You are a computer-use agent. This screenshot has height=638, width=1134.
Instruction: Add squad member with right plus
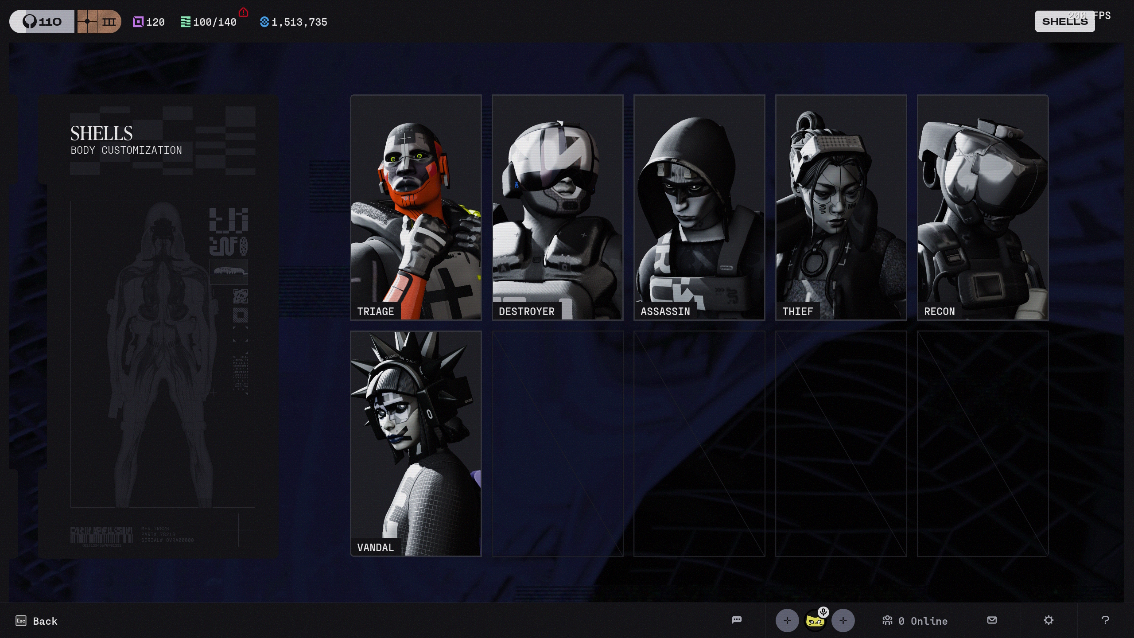point(843,620)
